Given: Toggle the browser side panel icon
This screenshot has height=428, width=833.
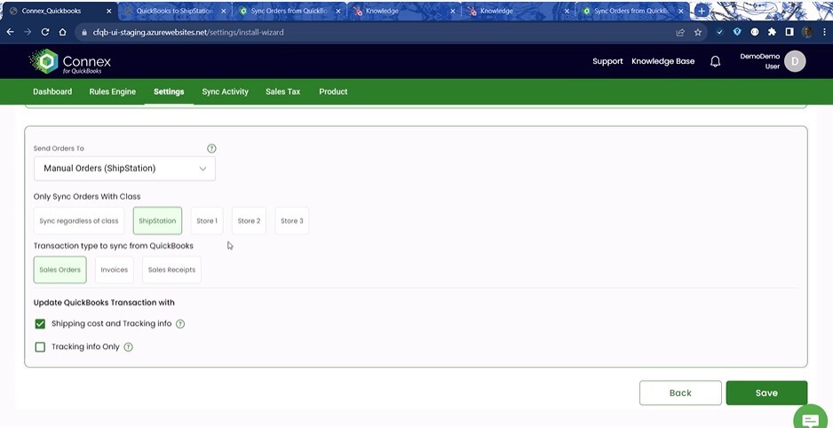Looking at the screenshot, I should [789, 32].
